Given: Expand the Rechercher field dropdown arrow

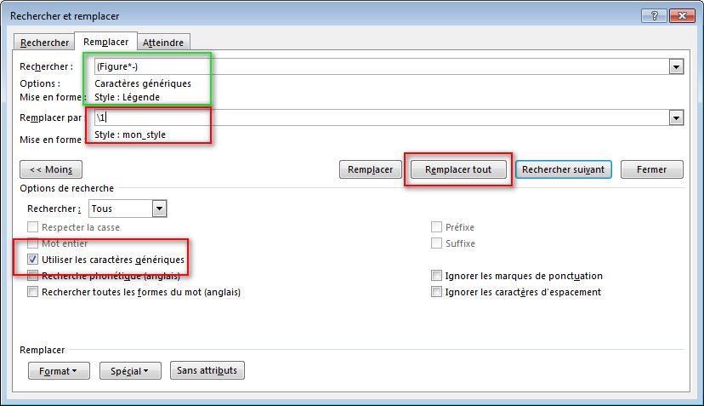Looking at the screenshot, I should coord(677,67).
